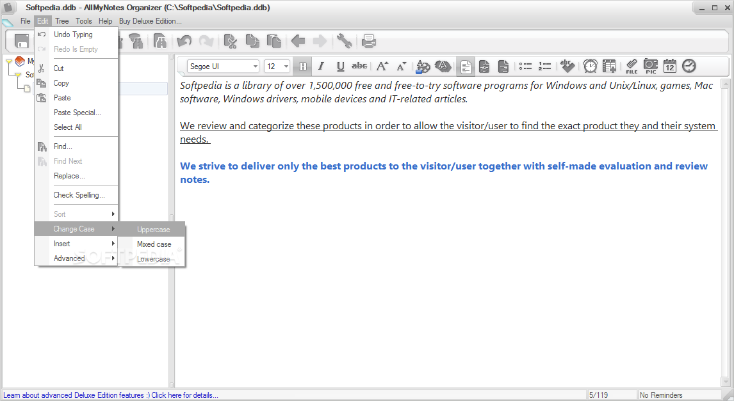This screenshot has width=734, height=401.
Task: Open the Advanced submenu
Action: (x=76, y=258)
